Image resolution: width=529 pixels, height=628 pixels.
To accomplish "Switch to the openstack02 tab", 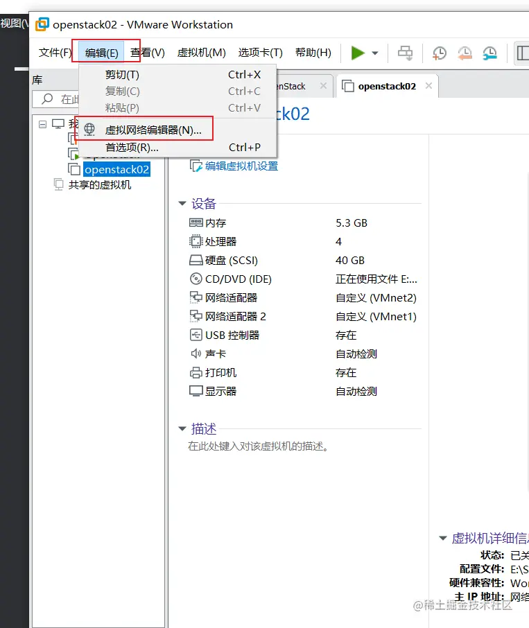I will pos(387,86).
